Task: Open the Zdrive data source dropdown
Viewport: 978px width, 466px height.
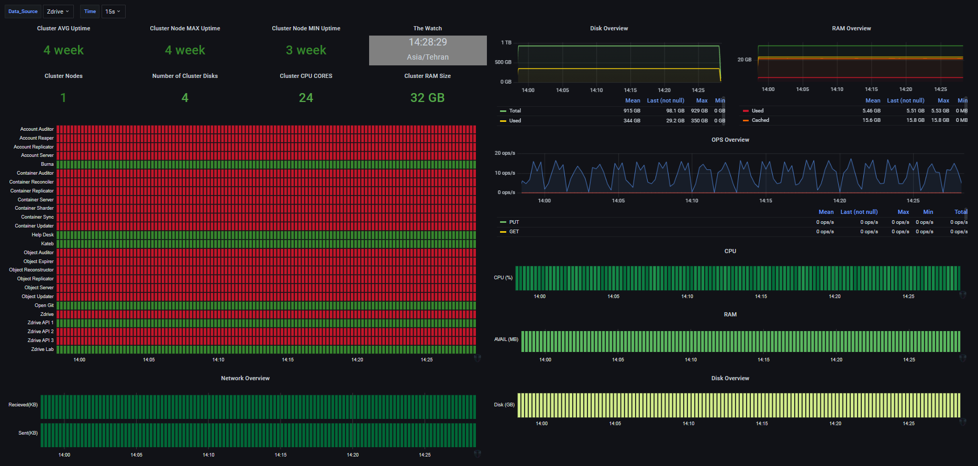Action: pyautogui.click(x=58, y=12)
